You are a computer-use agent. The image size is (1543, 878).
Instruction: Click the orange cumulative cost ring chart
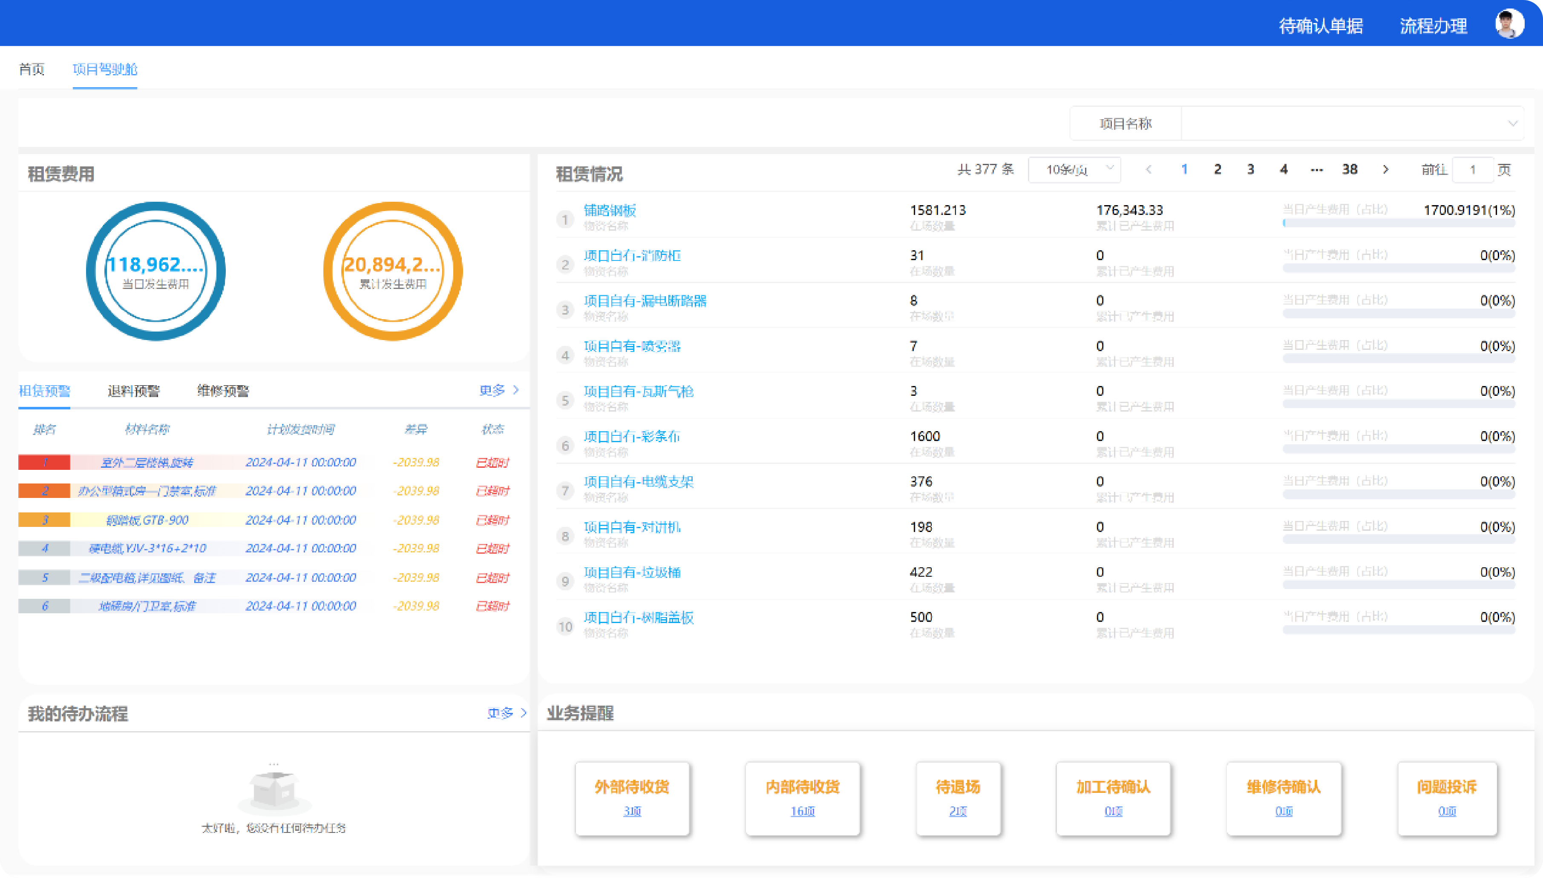(393, 272)
